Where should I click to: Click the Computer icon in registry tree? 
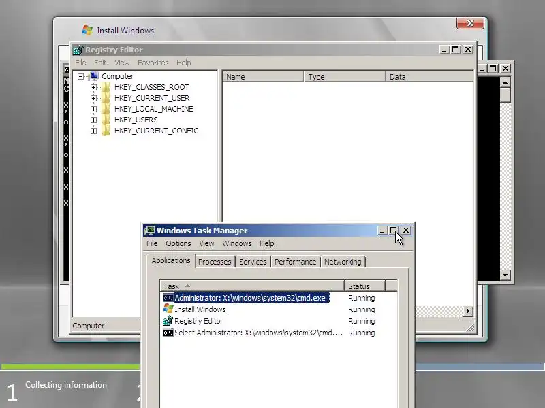[94, 76]
